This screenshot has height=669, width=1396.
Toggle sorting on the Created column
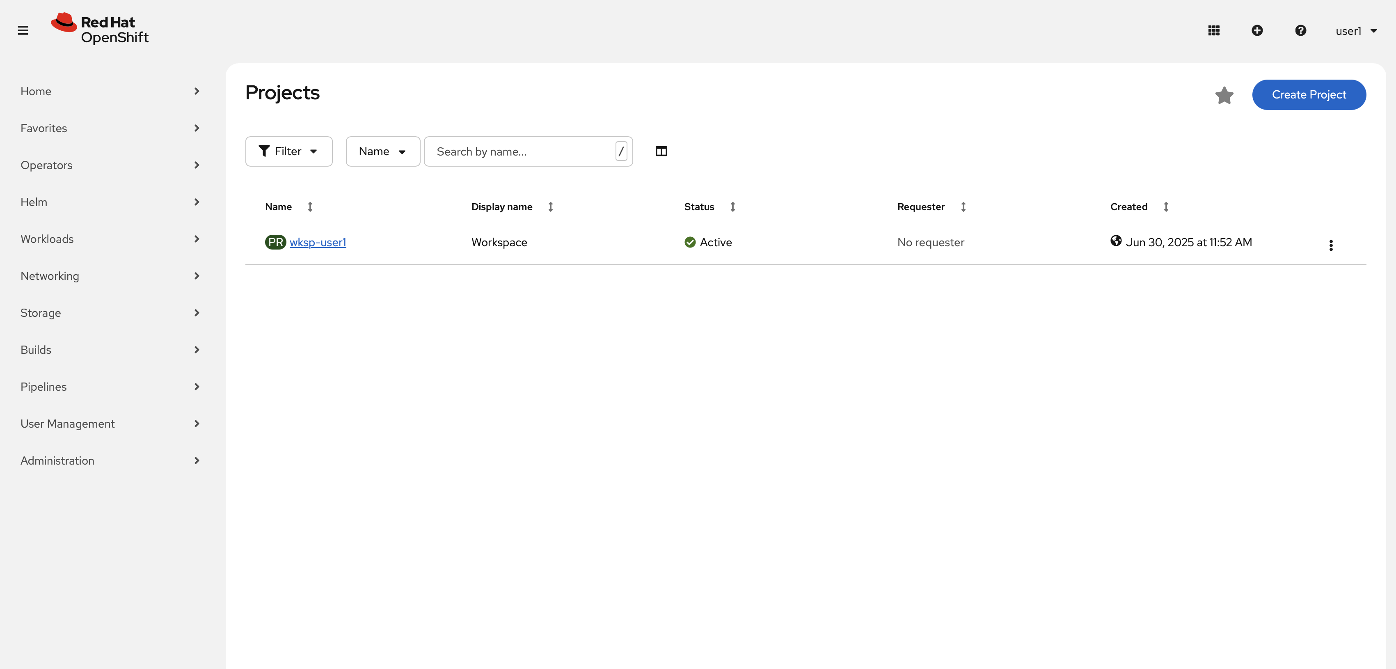tap(1166, 206)
